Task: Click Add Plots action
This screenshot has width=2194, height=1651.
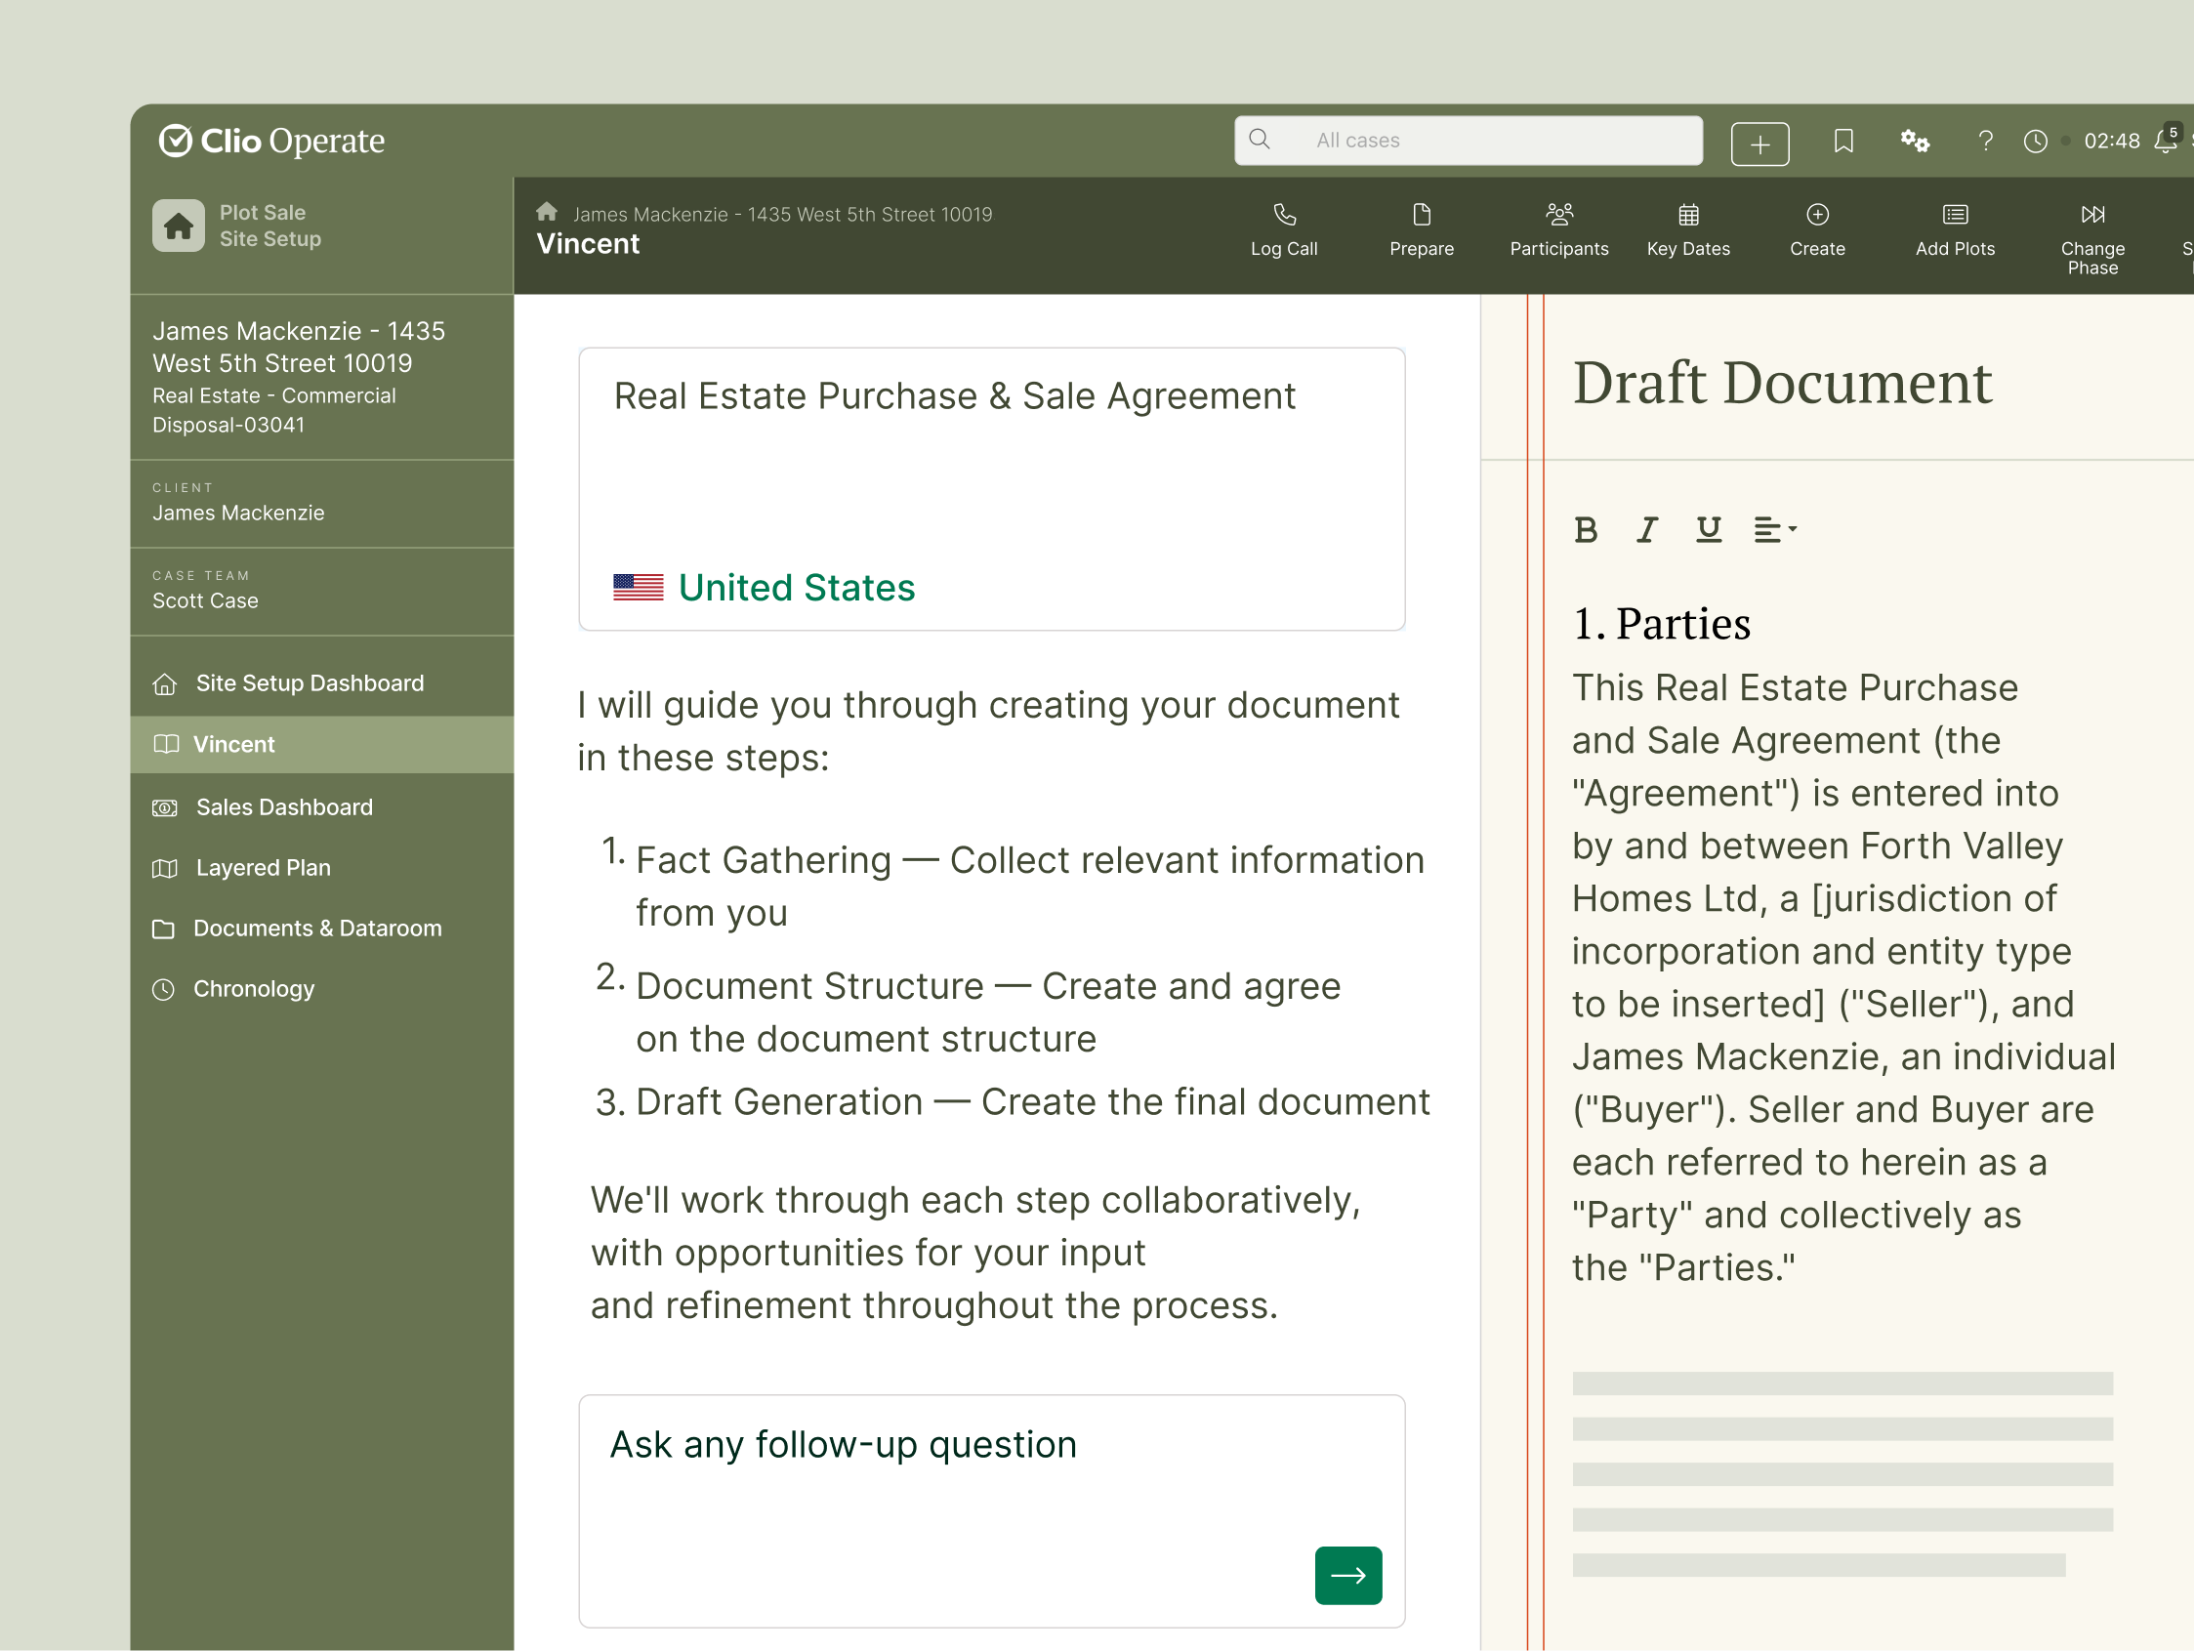Action: [1954, 230]
